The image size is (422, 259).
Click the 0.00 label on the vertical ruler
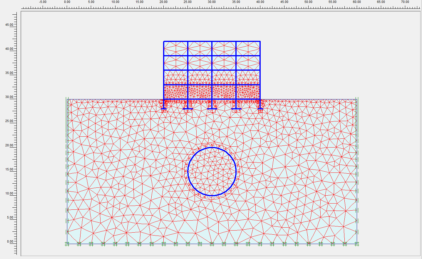click(10, 241)
